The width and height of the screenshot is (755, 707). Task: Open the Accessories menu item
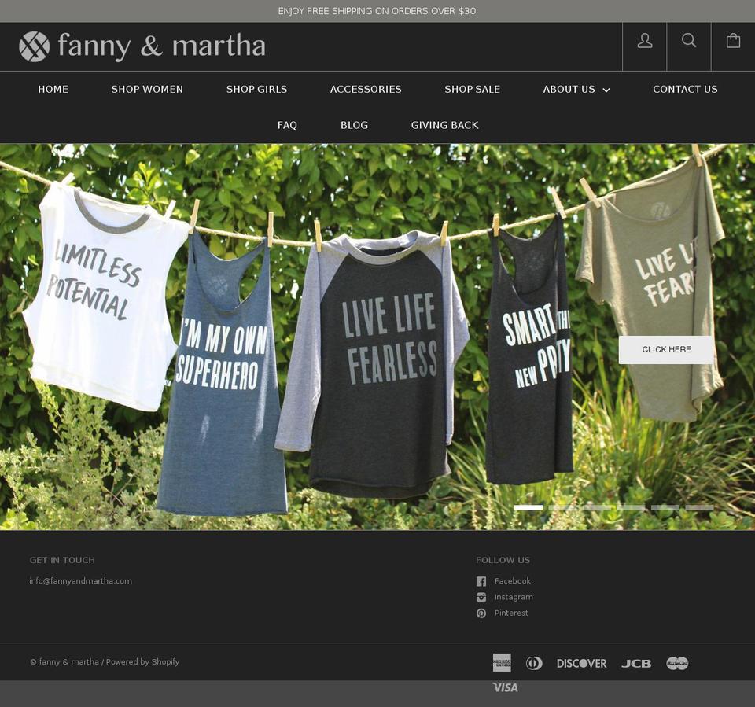click(x=366, y=89)
